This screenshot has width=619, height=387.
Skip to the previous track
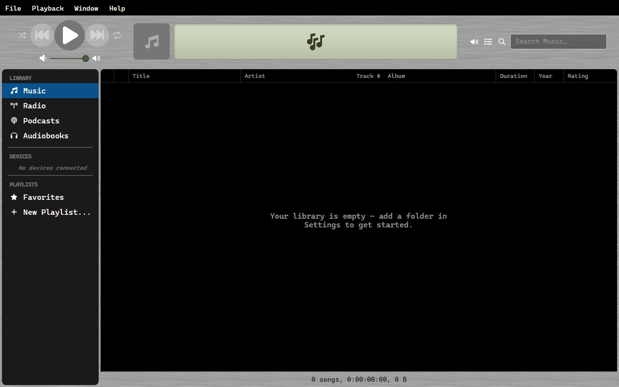pyautogui.click(x=42, y=35)
